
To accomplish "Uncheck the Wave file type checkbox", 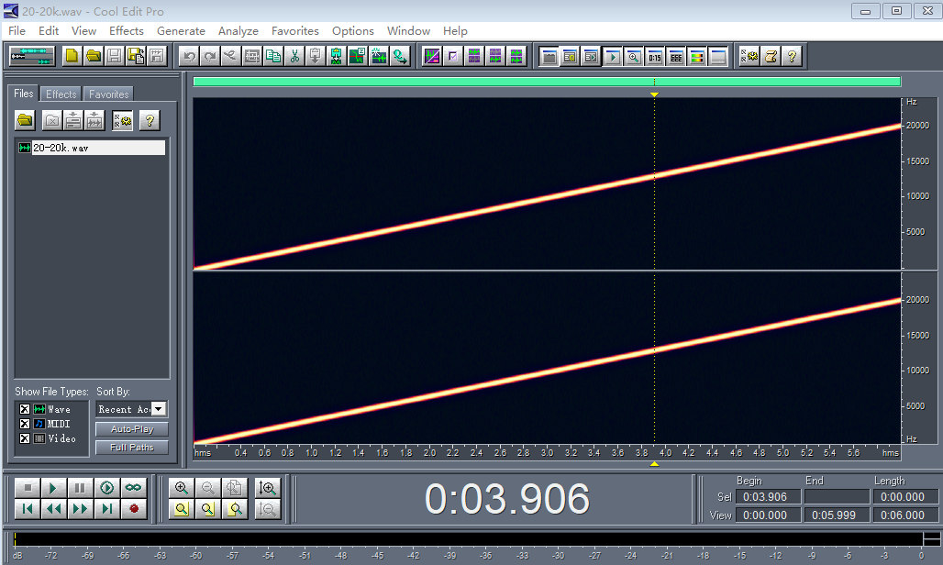I will (x=25, y=409).
